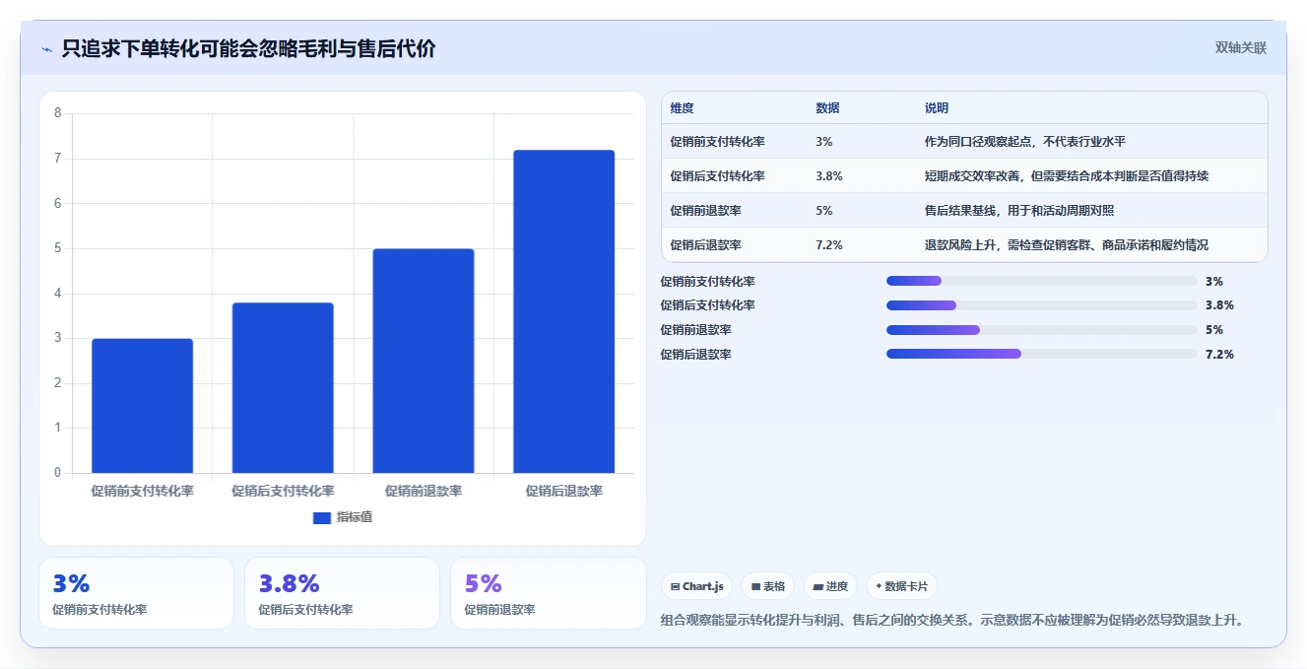
Task: Click the 数据 table column header
Action: [x=827, y=108]
